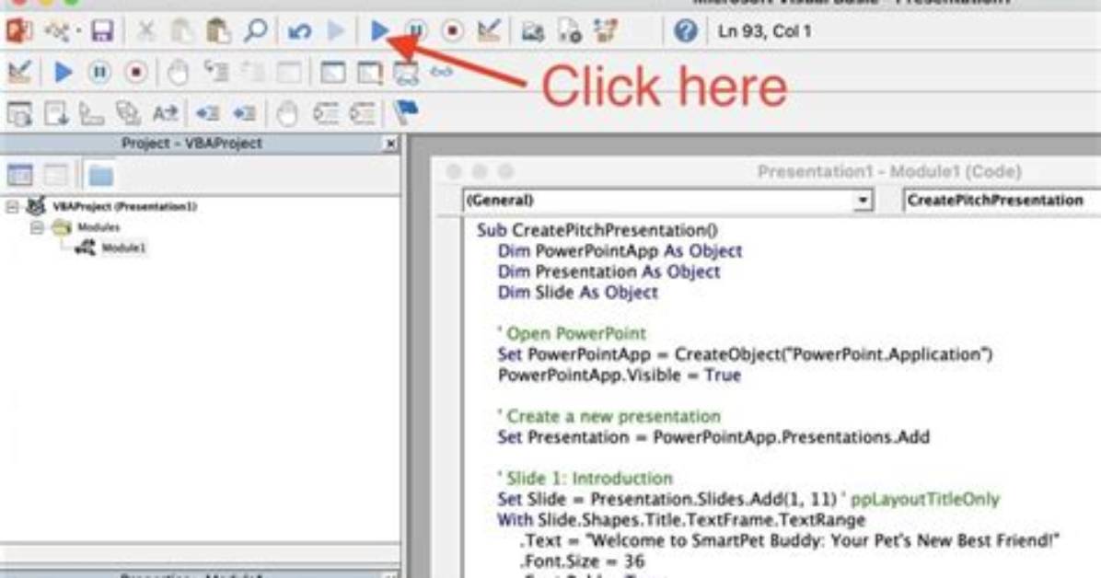The width and height of the screenshot is (1101, 578).
Task: Open the Immediate Window icon
Action: click(x=369, y=72)
